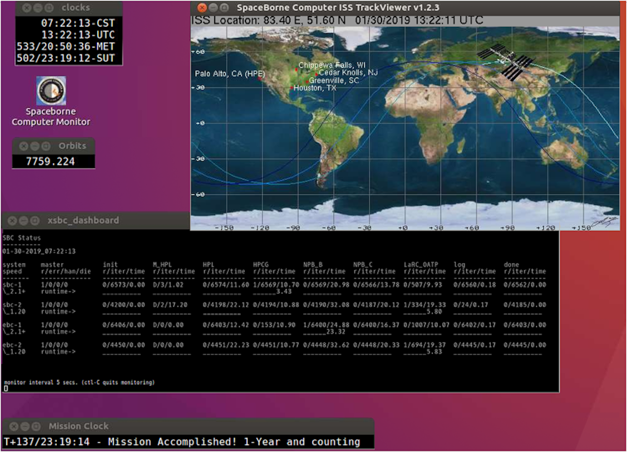Click the ebc-2 system row label

pyautogui.click(x=12, y=345)
